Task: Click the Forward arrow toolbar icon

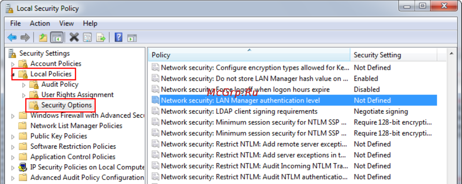Action: 25,38
